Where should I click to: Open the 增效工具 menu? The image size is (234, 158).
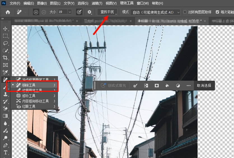127,3
